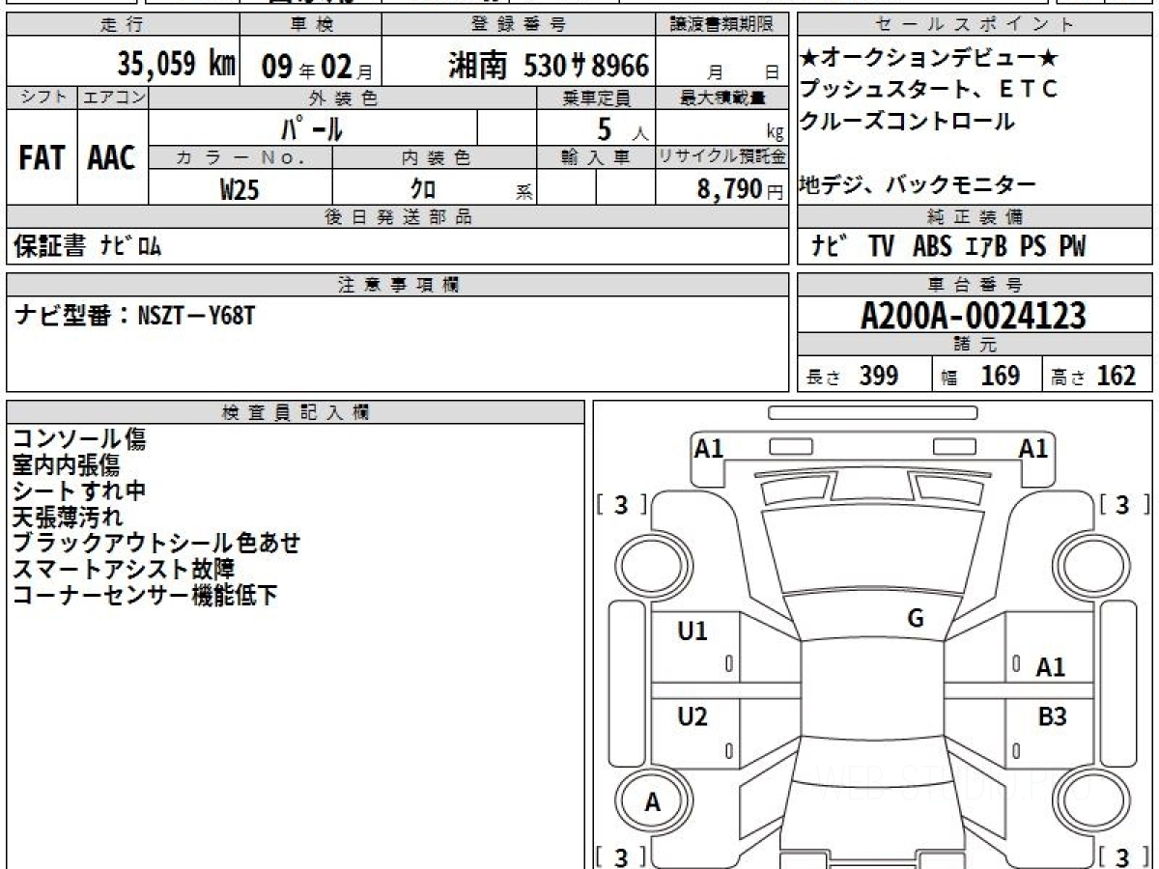Click the 天張薄汚れ inspector note
The height and width of the screenshot is (869, 1159).
67,517
